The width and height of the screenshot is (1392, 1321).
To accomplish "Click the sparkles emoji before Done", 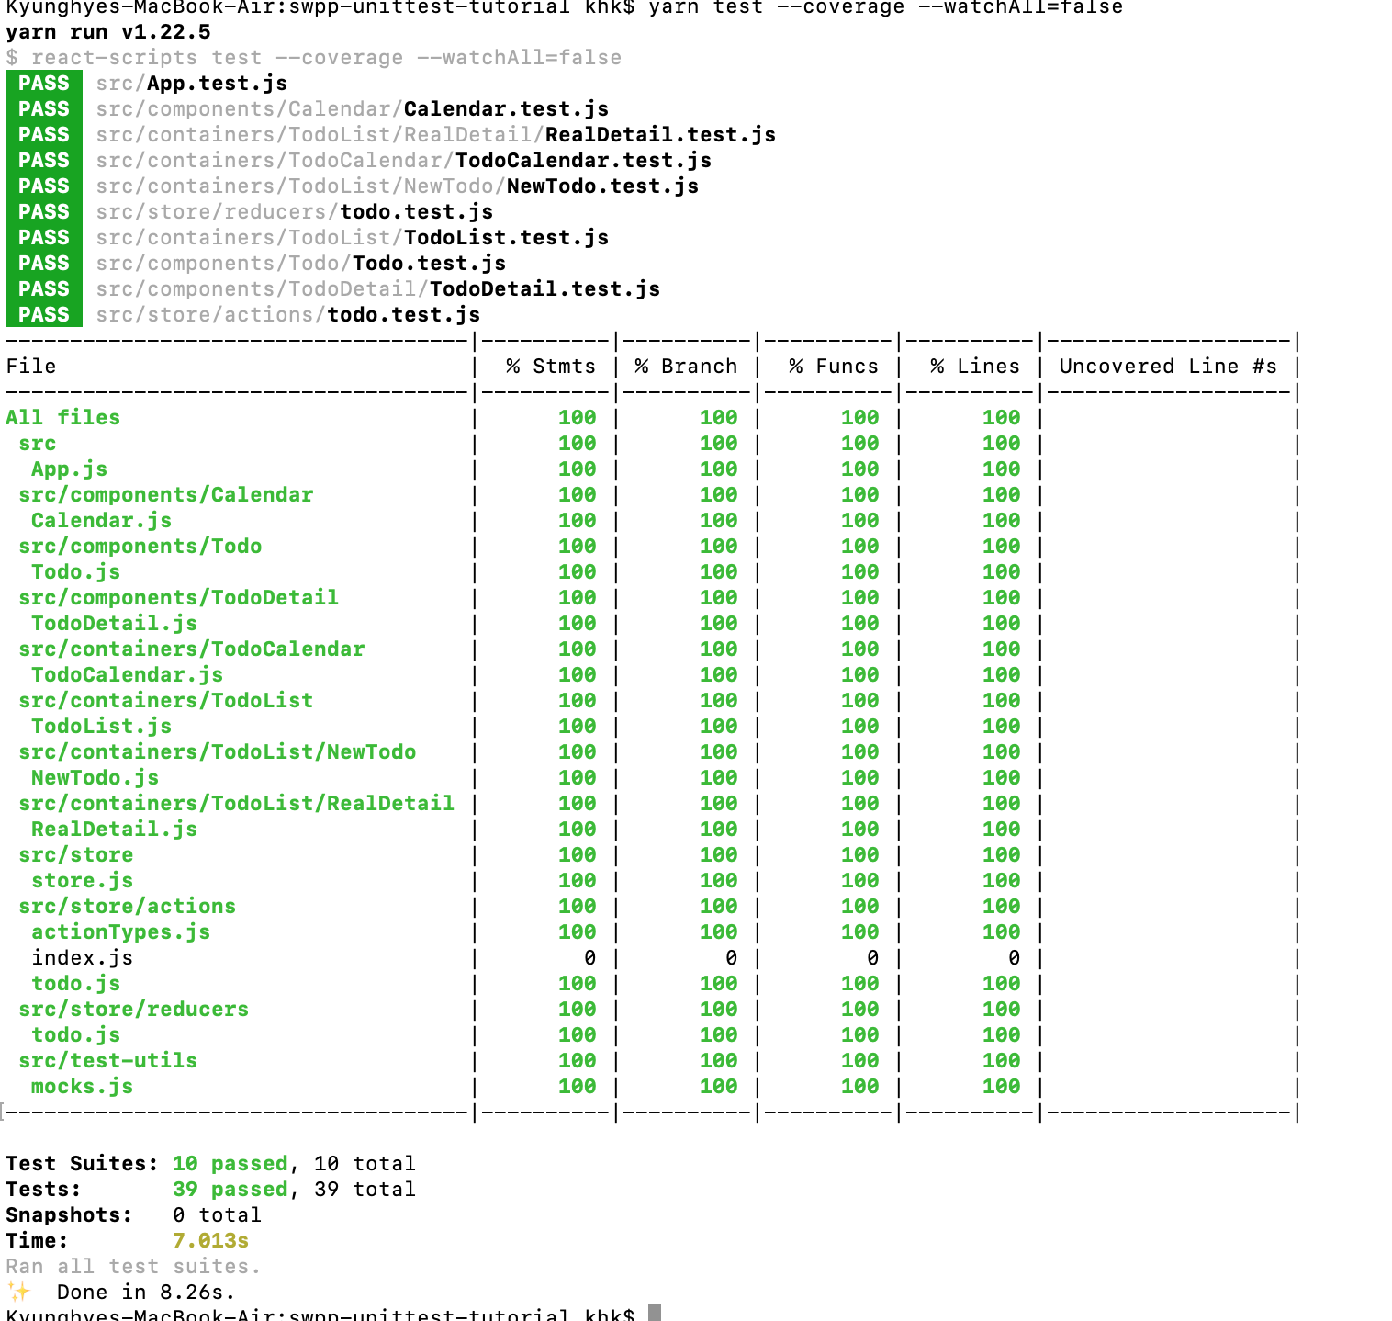I will tap(18, 1292).
